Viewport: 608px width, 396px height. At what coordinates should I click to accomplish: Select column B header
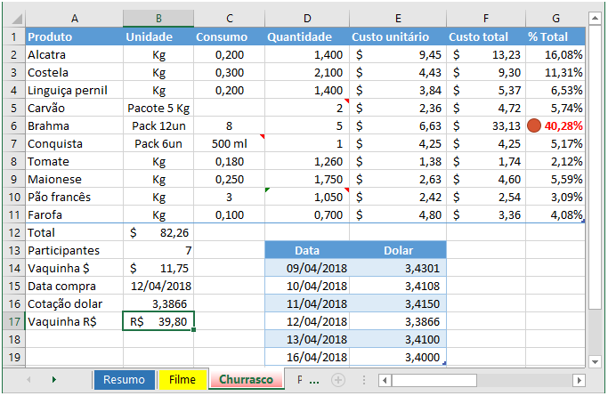point(158,19)
